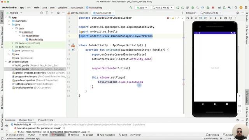Click the Sync Project with Gradle Files icon
The image size is (249, 140).
[219, 8]
